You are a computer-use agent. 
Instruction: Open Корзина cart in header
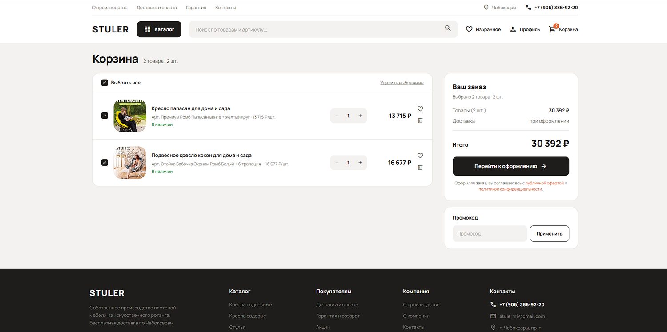(x=563, y=29)
